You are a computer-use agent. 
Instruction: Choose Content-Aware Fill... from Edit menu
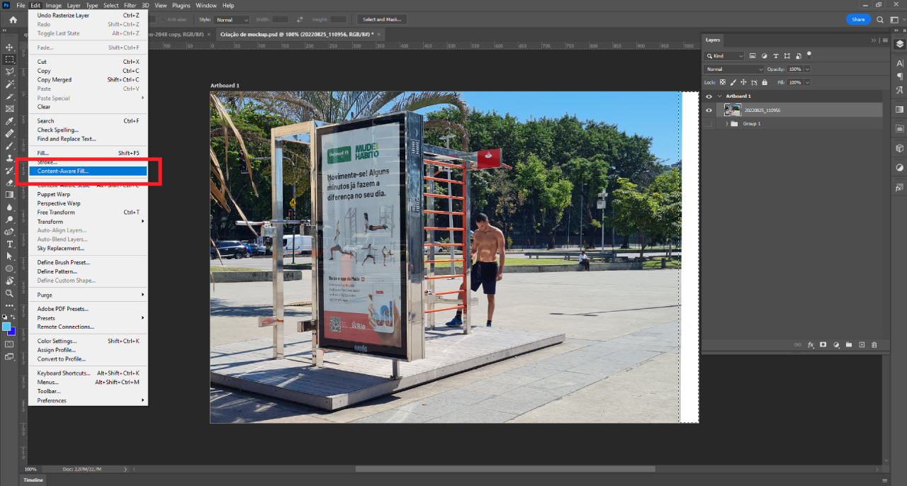[88, 171]
